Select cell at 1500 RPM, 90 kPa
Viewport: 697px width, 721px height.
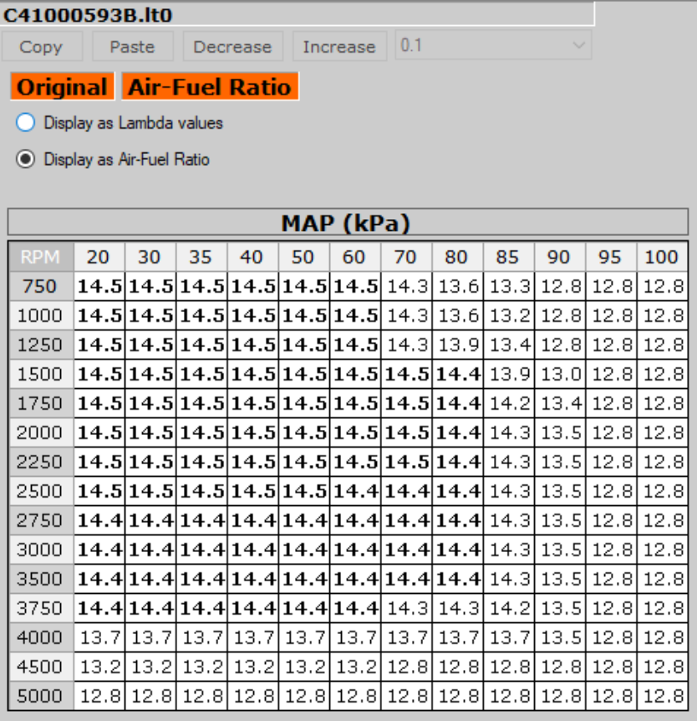[560, 374]
